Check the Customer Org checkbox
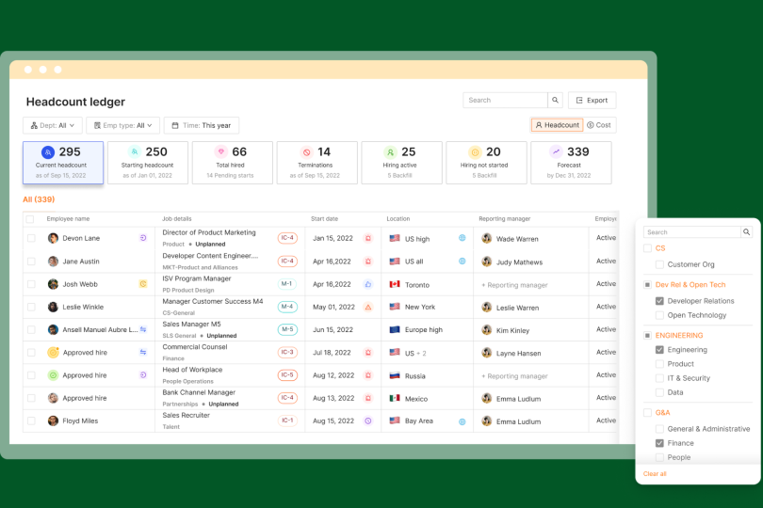This screenshot has height=508, width=763. click(x=659, y=264)
